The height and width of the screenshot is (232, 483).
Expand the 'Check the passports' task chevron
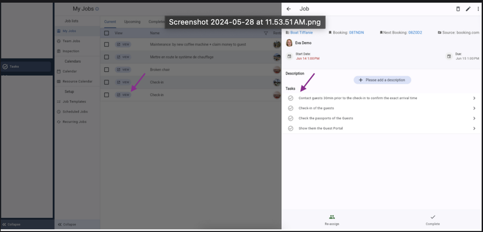(474, 118)
